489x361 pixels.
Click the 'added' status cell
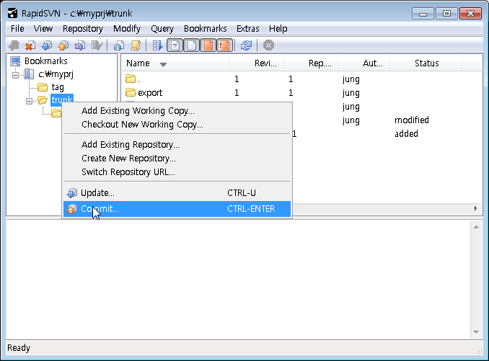coord(406,134)
